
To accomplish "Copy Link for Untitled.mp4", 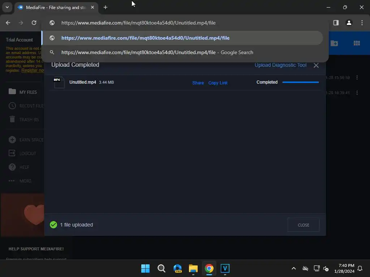I will 218,83.
